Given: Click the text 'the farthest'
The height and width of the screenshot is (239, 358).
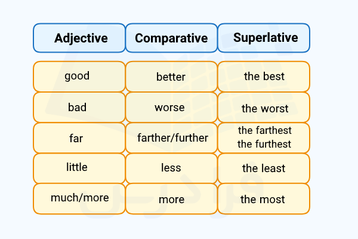Looking at the screenshot, I should 264,130.
